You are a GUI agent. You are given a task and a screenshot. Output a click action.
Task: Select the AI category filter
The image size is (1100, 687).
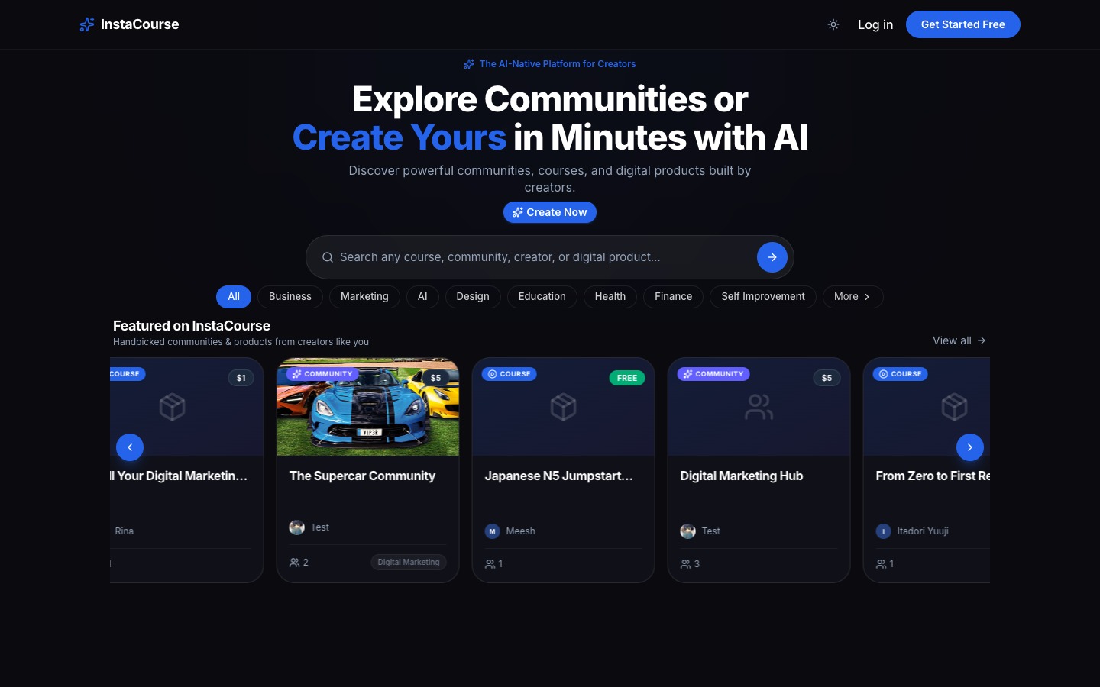point(422,296)
